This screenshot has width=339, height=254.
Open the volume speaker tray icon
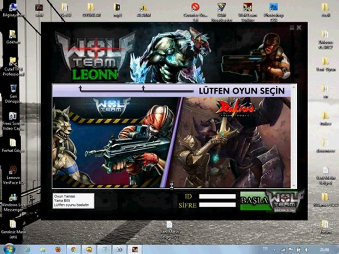307,250
